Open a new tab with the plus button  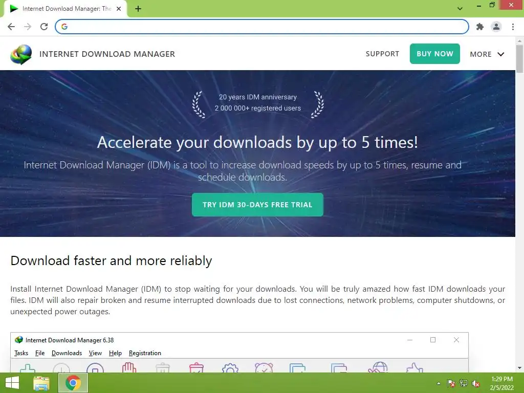138,9
